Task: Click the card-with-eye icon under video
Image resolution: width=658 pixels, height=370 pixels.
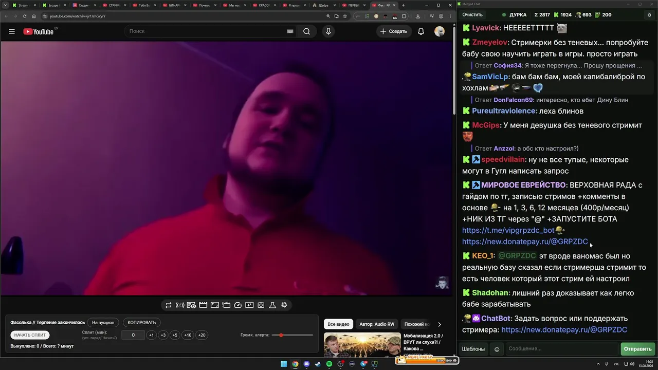Action: 191,305
